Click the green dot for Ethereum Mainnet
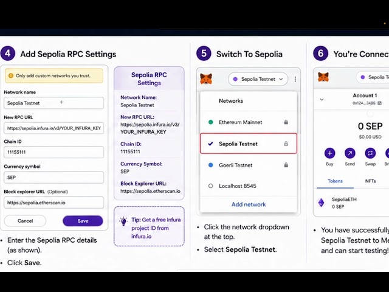This screenshot has height=292, width=389. coord(210,122)
